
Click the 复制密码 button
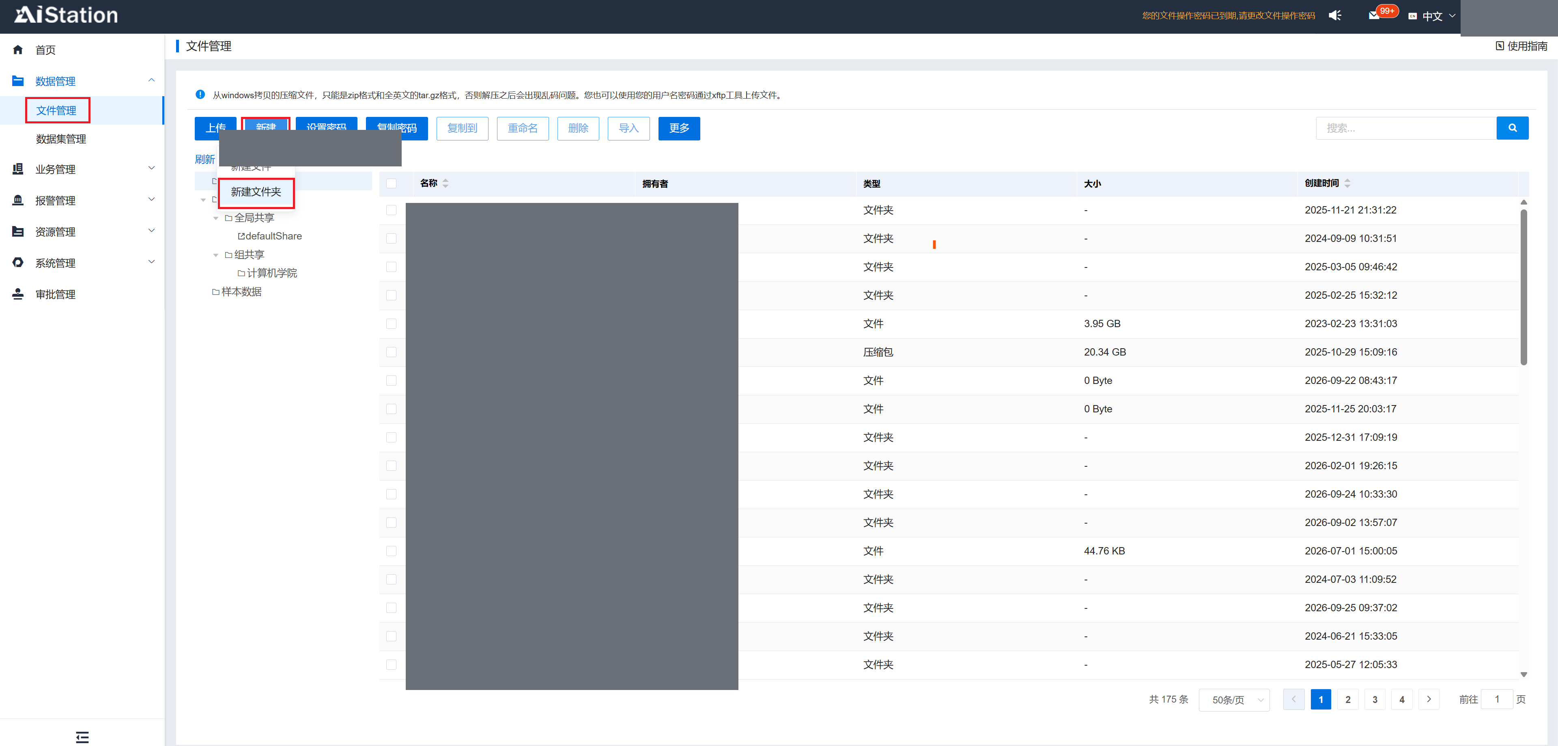coord(397,128)
